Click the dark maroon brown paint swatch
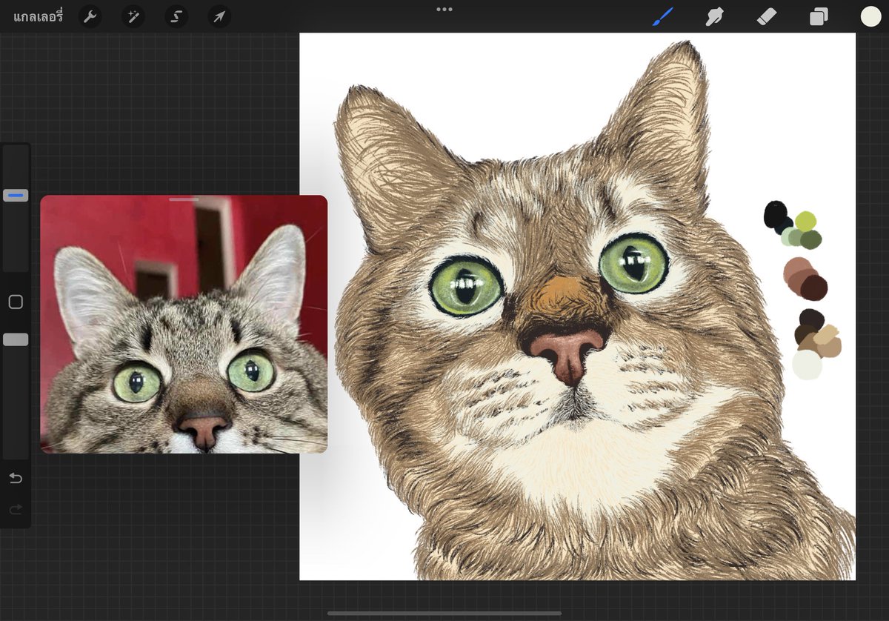The image size is (889, 621). point(815,288)
